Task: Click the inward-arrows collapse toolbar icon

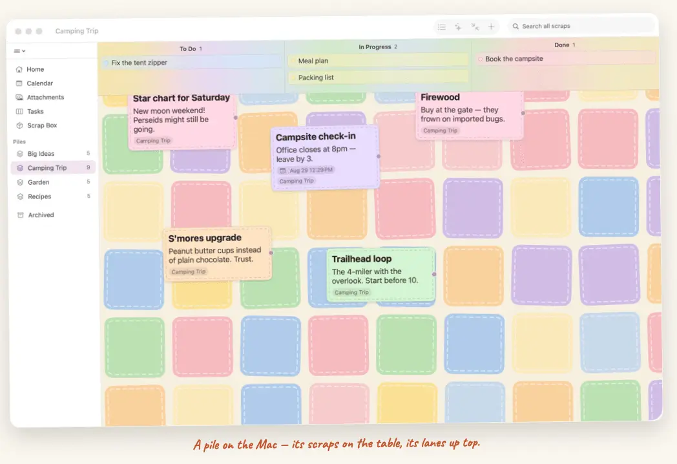Action: 475,26
